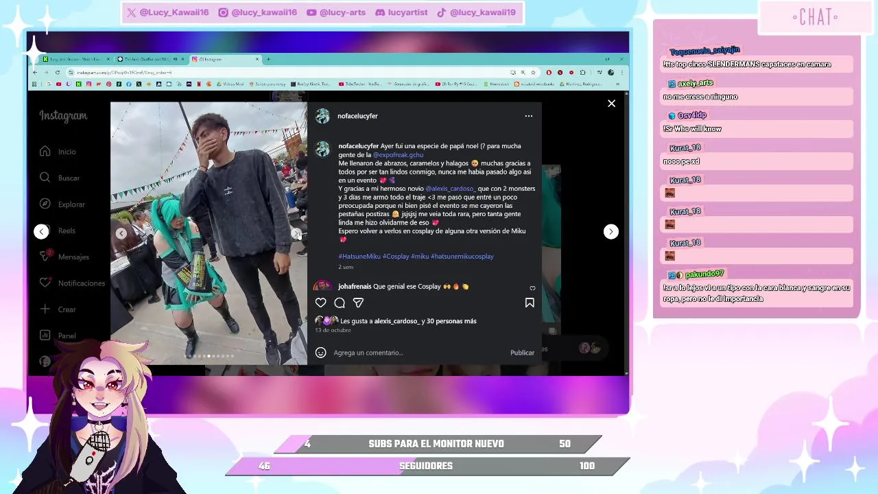Show next photo in the carousel
The height and width of the screenshot is (494, 878).
pos(297,233)
